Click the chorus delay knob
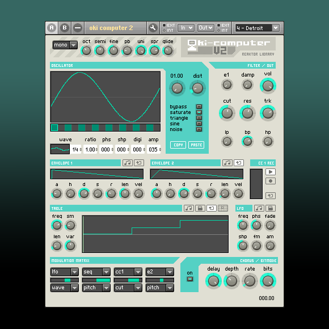 (213, 281)
